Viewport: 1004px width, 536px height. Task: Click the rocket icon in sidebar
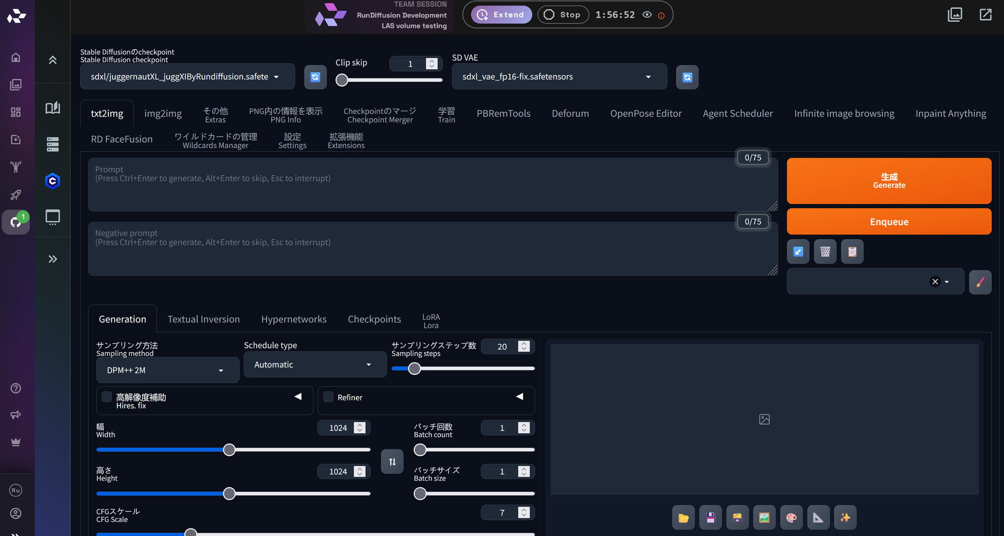(x=16, y=194)
